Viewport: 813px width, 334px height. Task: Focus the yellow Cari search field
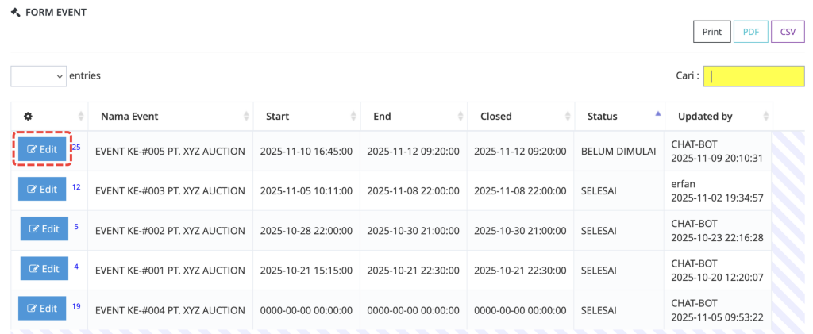753,76
